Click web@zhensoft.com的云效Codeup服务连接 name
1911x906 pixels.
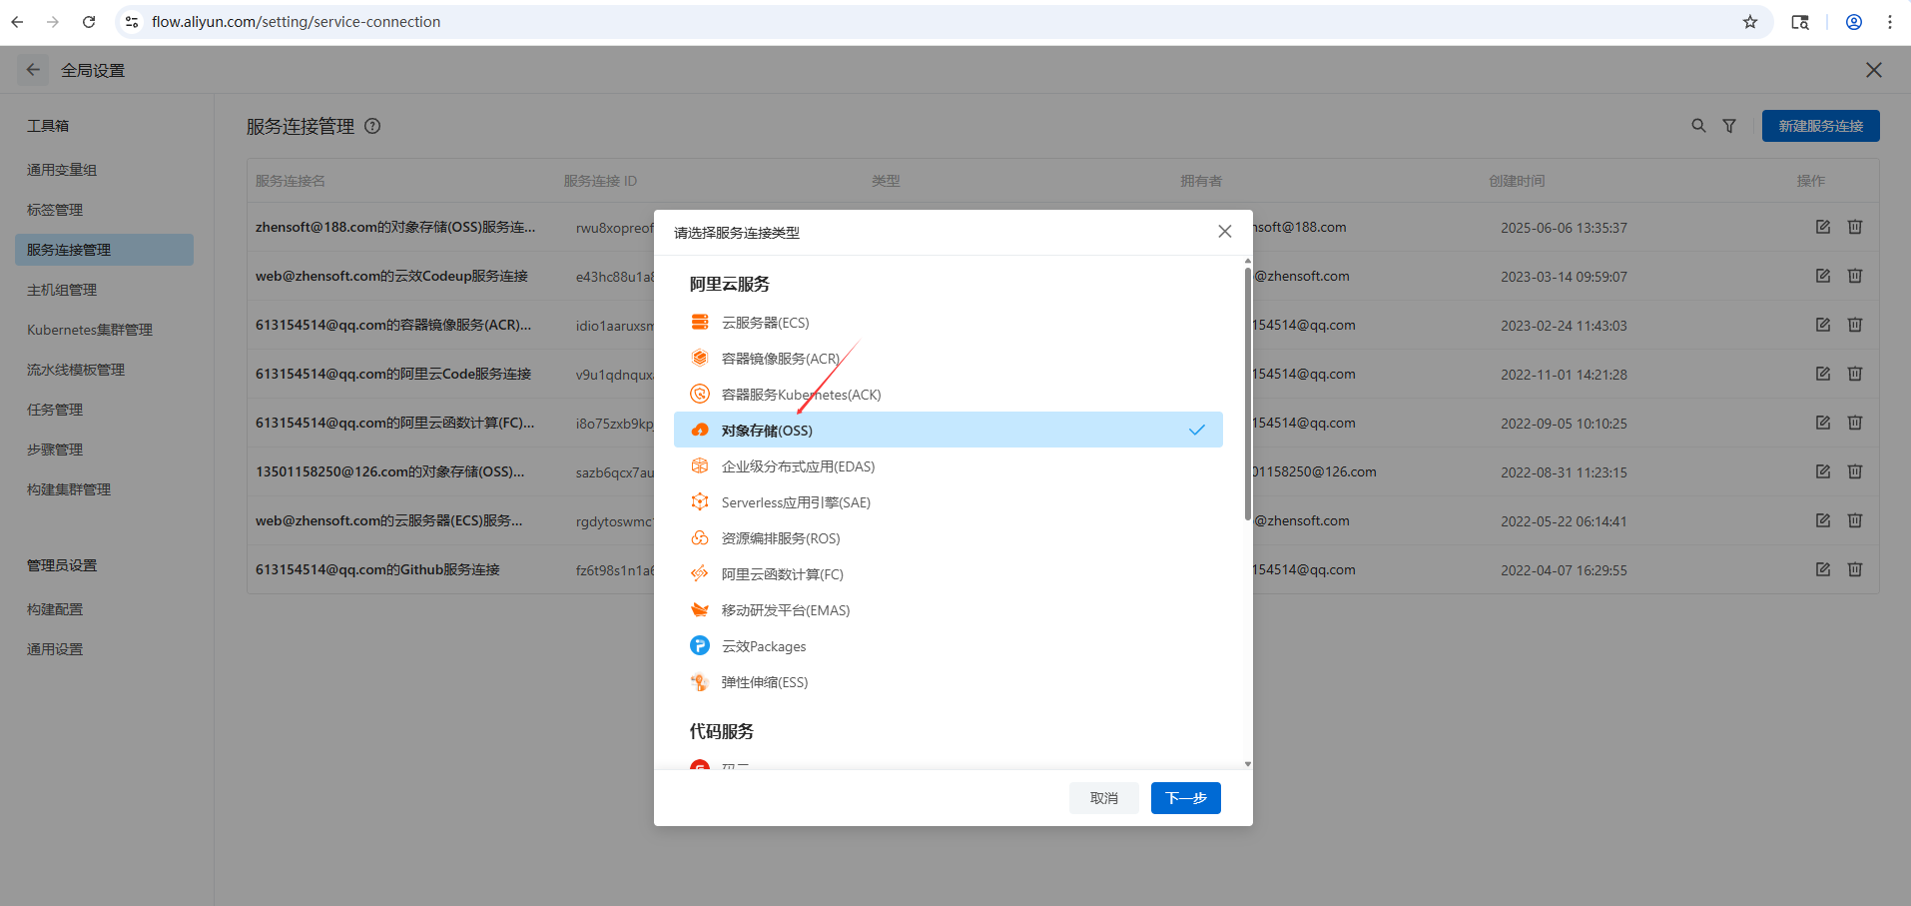pos(391,276)
